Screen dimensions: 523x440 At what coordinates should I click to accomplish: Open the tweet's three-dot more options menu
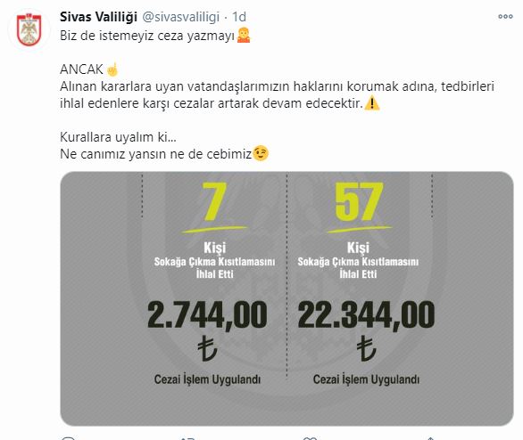click(505, 16)
